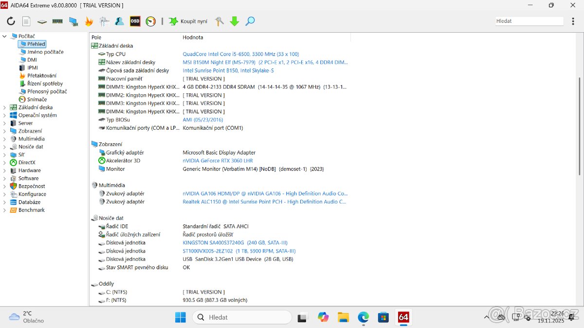Open the OSD panel icon
The height and width of the screenshot is (328, 584).
pos(135,21)
